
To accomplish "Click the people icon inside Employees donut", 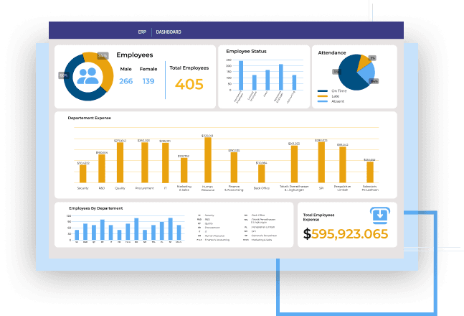I will pyautogui.click(x=88, y=76).
